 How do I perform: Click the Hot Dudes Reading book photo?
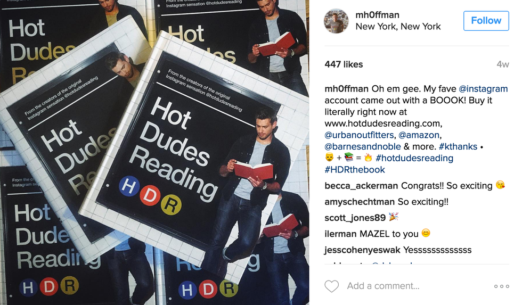[x=154, y=152]
